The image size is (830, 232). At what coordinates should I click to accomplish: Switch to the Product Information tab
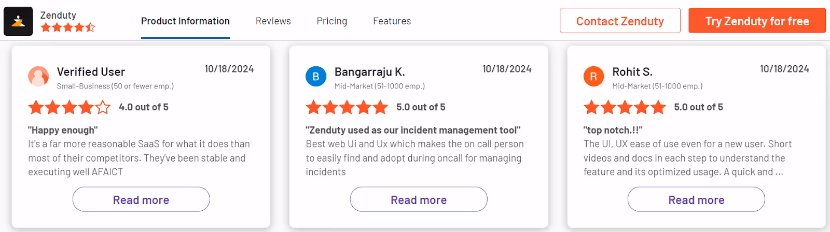click(185, 21)
